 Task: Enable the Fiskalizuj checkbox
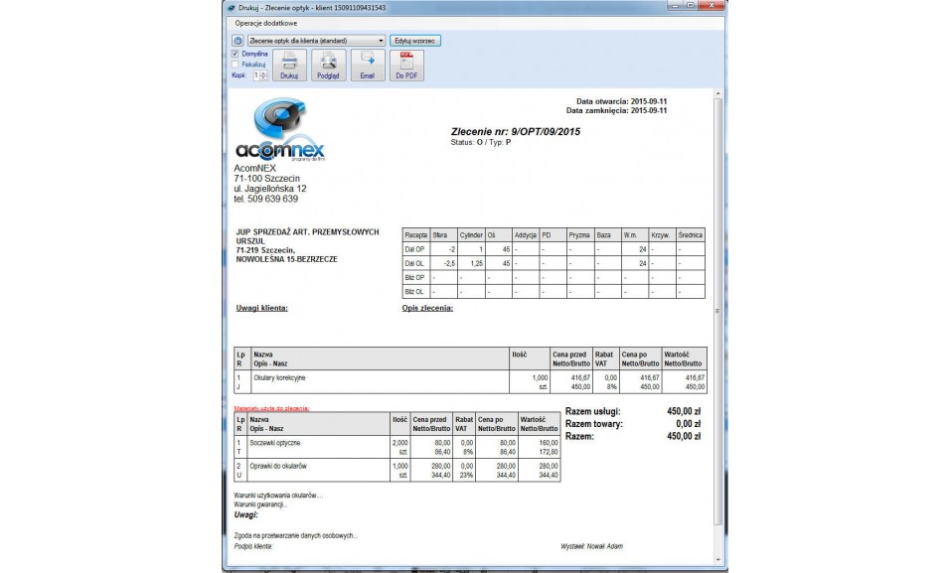236,64
